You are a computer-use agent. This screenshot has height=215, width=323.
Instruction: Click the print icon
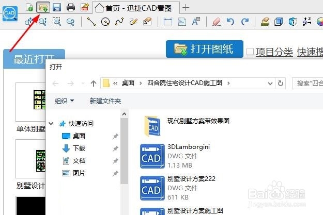71,7
